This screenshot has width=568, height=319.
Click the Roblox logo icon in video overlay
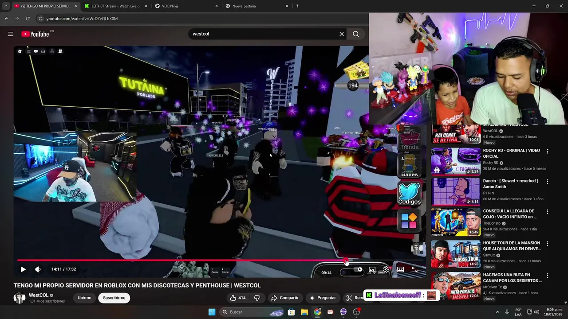[20, 51]
